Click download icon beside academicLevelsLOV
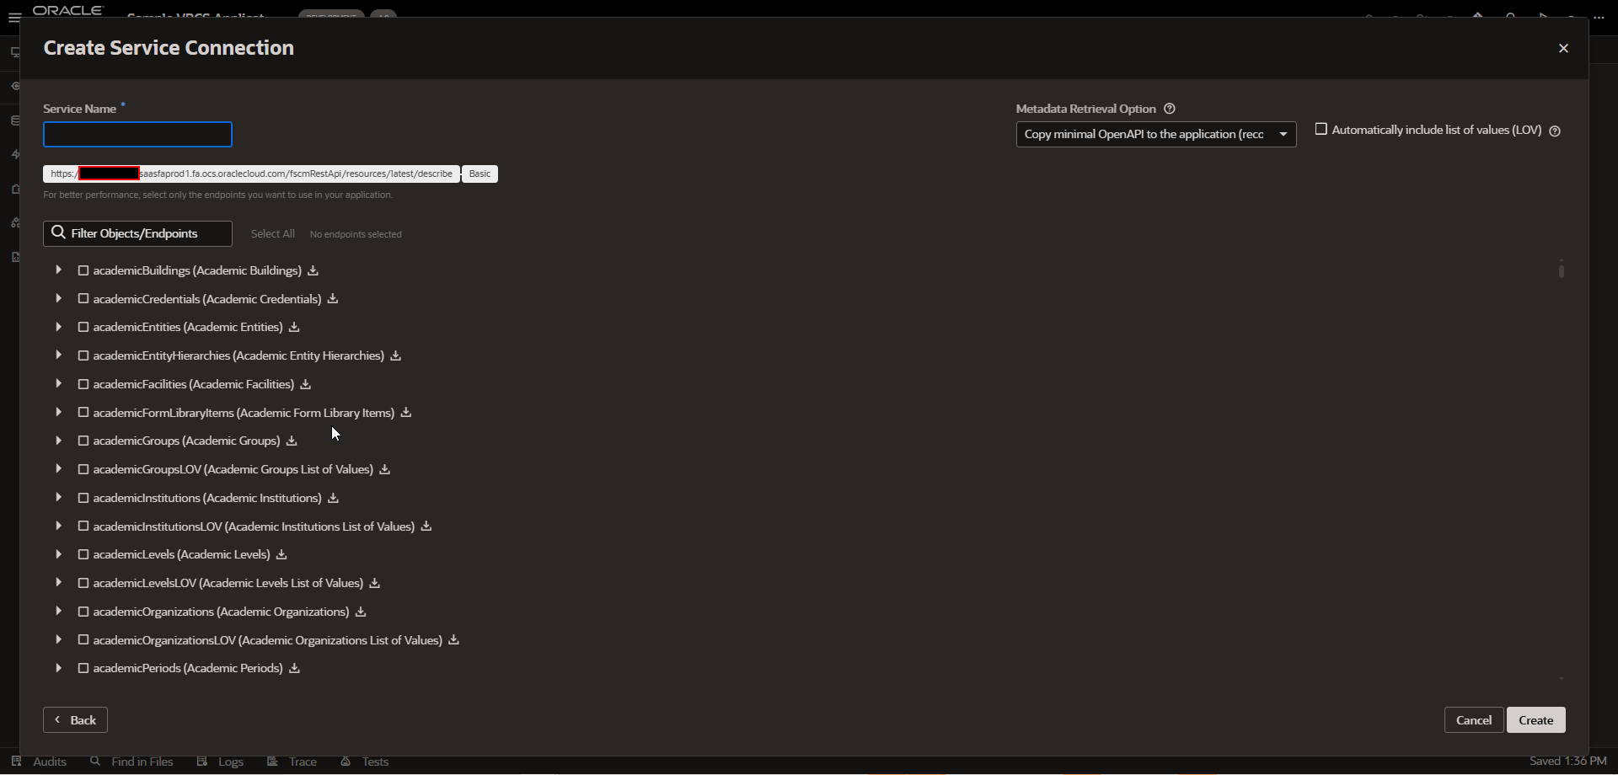1618x775 pixels. (375, 583)
